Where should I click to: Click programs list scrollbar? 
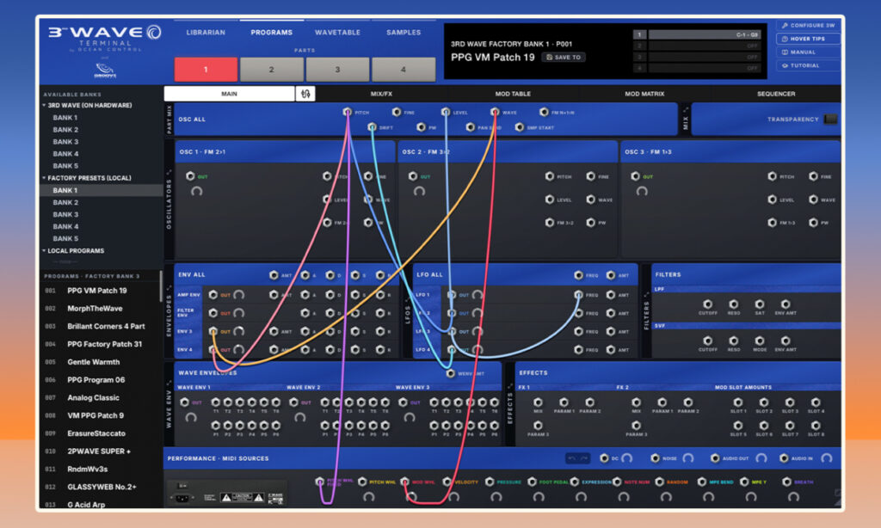(x=161, y=286)
